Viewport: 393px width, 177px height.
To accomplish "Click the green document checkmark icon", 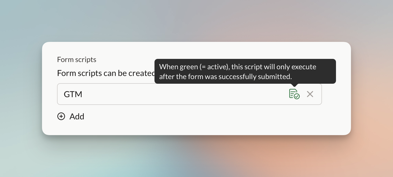I will (x=294, y=94).
